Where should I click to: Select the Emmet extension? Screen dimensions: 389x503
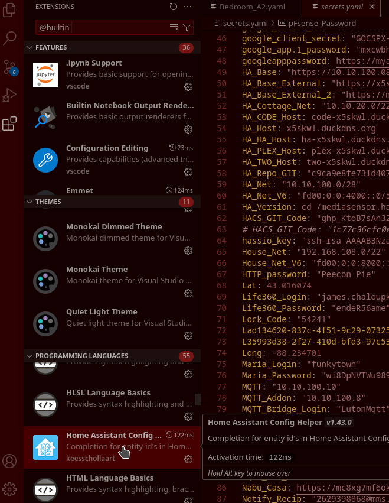pyautogui.click(x=112, y=189)
